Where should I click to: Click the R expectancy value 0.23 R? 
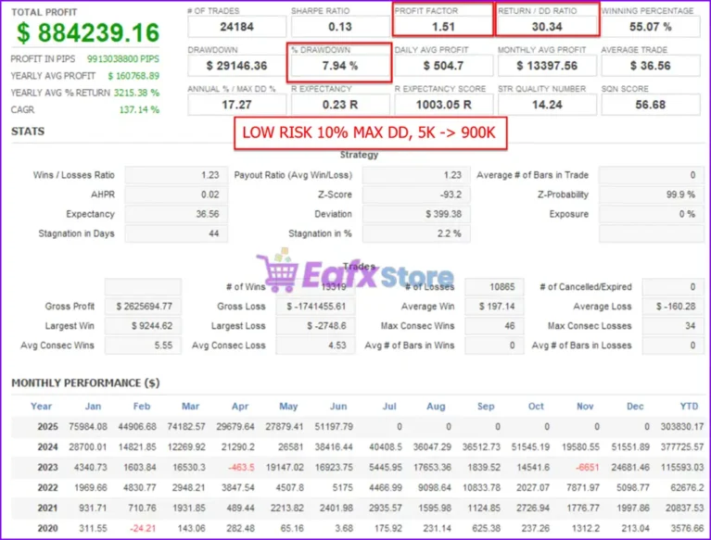coord(340,105)
